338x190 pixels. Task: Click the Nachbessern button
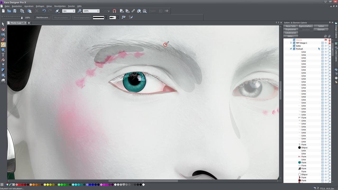pos(42,17)
